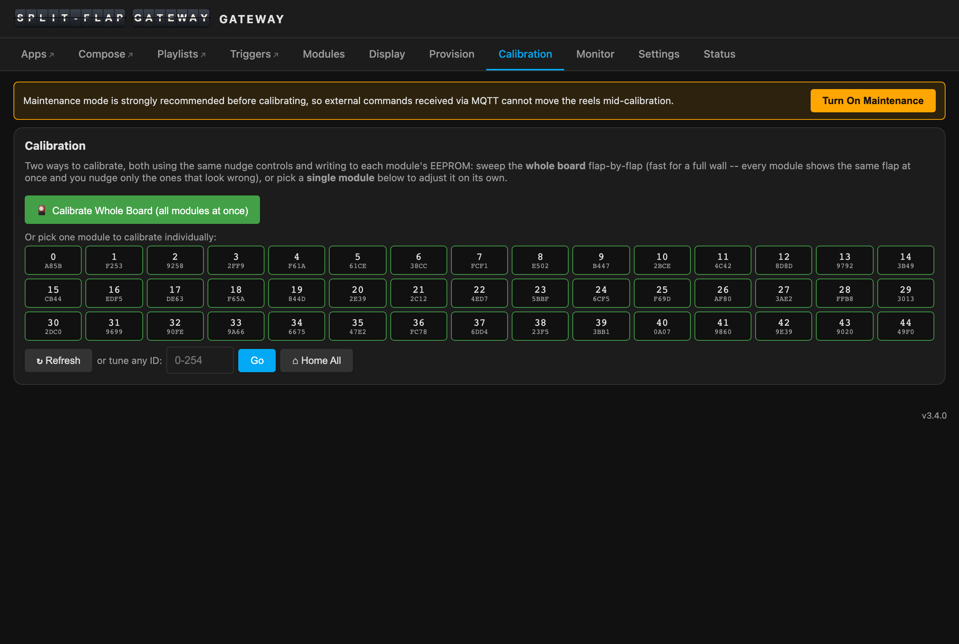Calibrate module 22 4ED7
The height and width of the screenshot is (644, 959).
click(479, 293)
